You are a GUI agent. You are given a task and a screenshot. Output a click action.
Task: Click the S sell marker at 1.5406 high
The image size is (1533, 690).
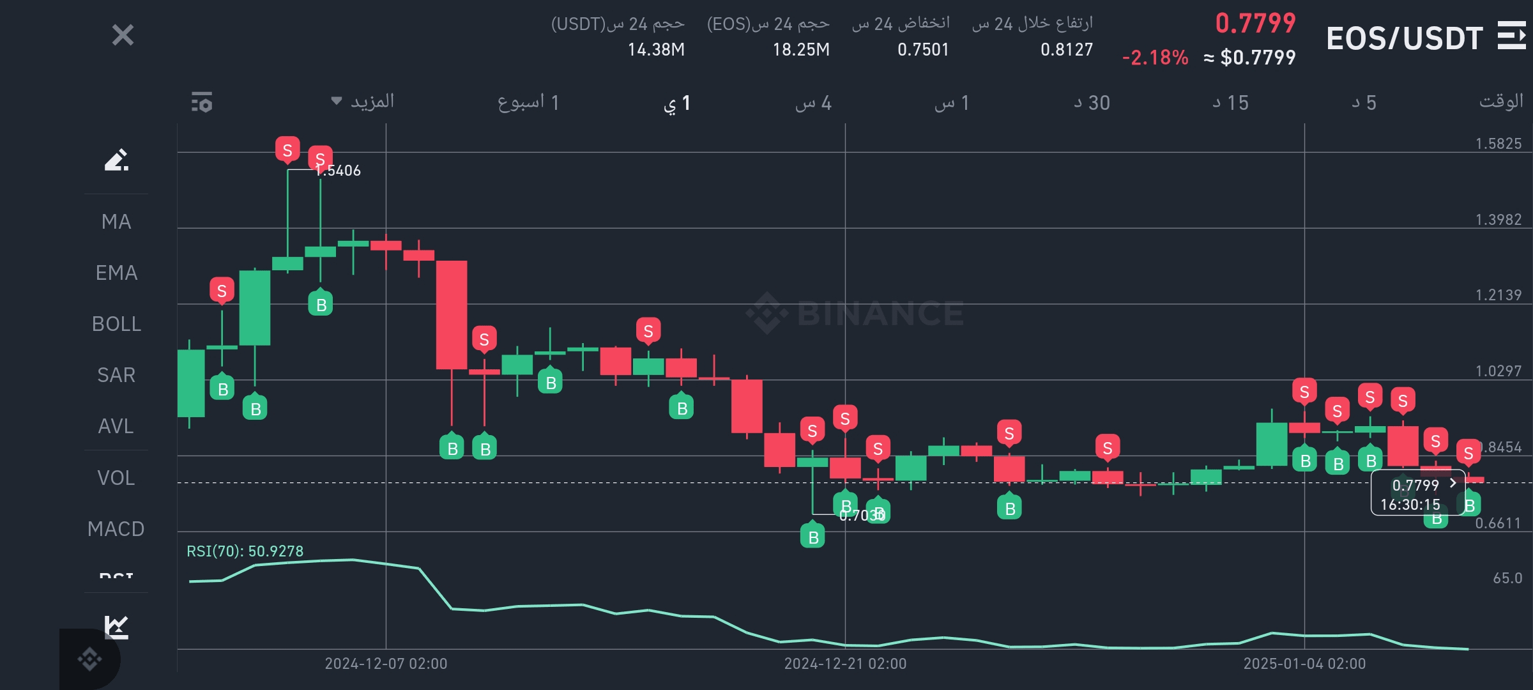(287, 150)
